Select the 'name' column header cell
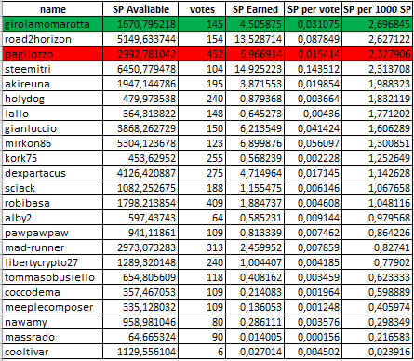 tap(53, 9)
